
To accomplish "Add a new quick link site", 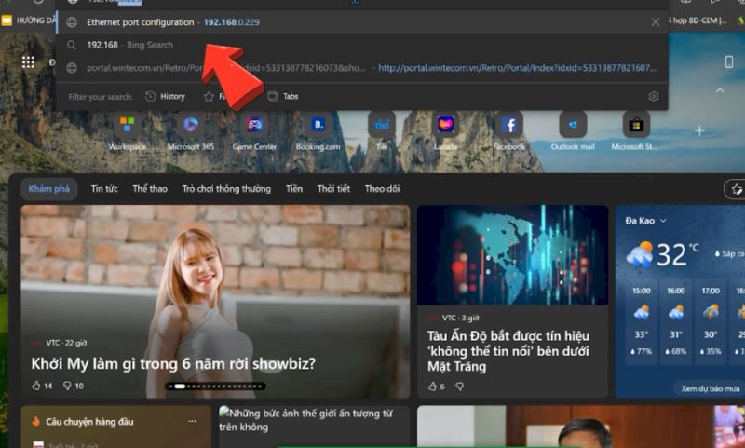I will [699, 130].
